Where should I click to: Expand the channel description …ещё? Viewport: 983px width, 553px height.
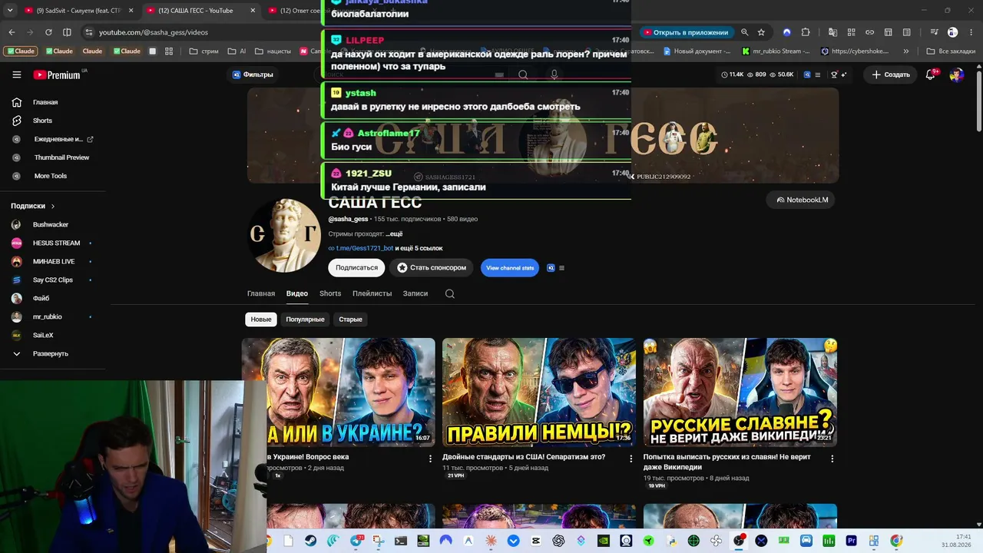click(x=394, y=233)
